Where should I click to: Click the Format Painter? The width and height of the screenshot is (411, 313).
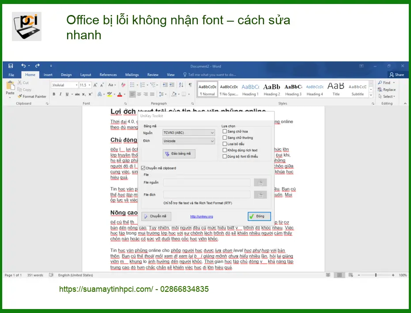(32, 97)
